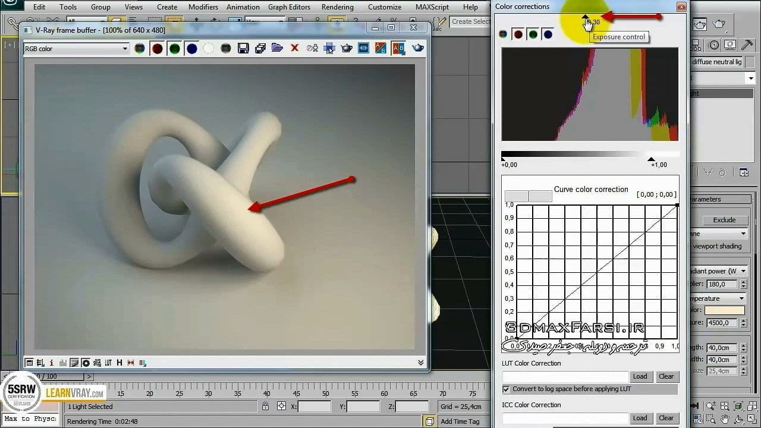The image size is (761, 428).
Task: Click the LUT Color Correction file field
Action: coord(565,376)
